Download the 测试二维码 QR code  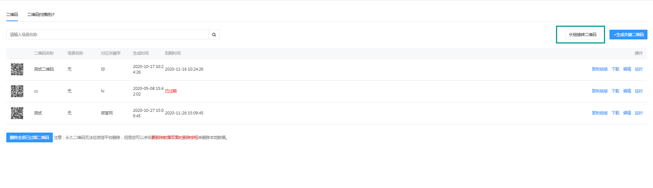point(615,69)
